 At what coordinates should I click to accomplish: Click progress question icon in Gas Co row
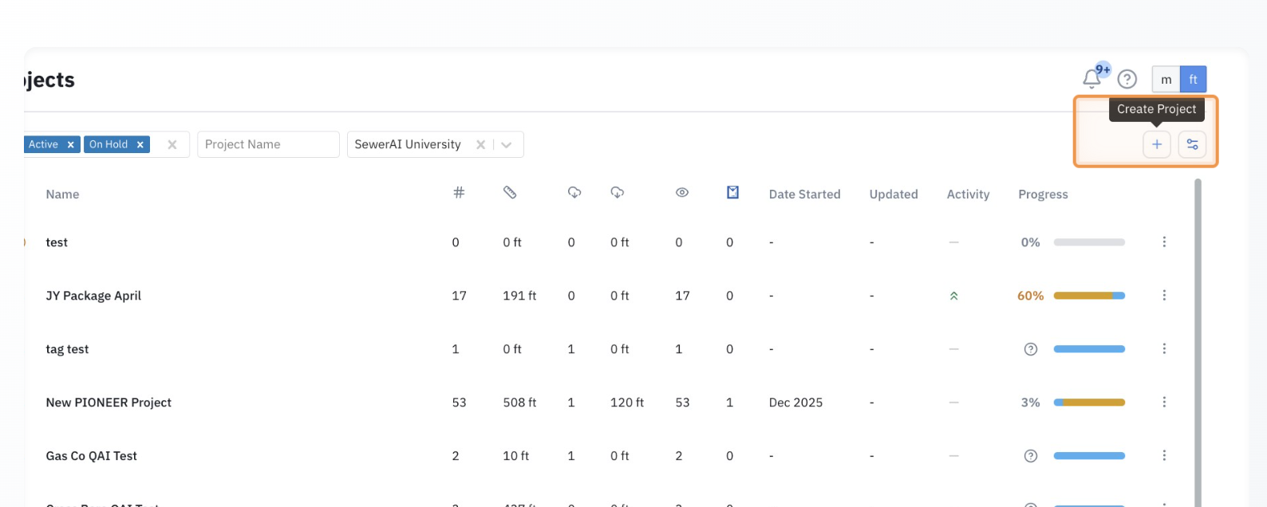coord(1031,456)
